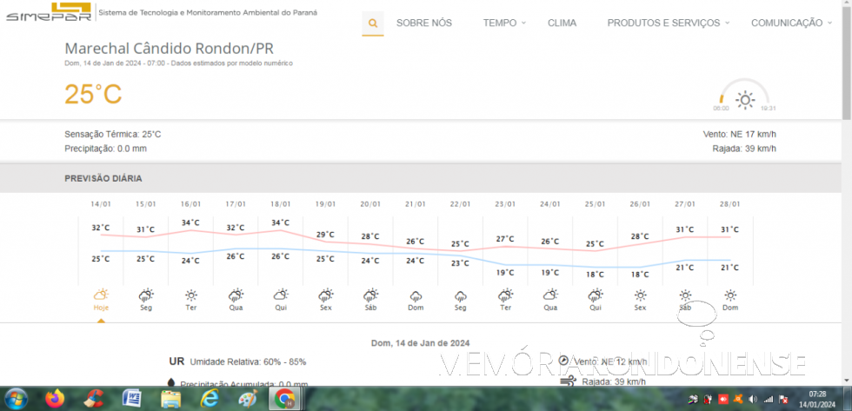Select Friday 26/01 sunny forecast icon
The image size is (852, 411).
(x=640, y=295)
